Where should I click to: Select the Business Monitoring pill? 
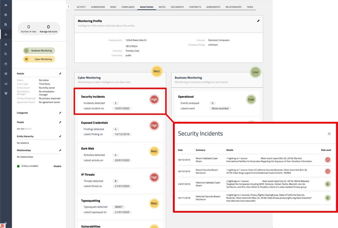(39, 51)
